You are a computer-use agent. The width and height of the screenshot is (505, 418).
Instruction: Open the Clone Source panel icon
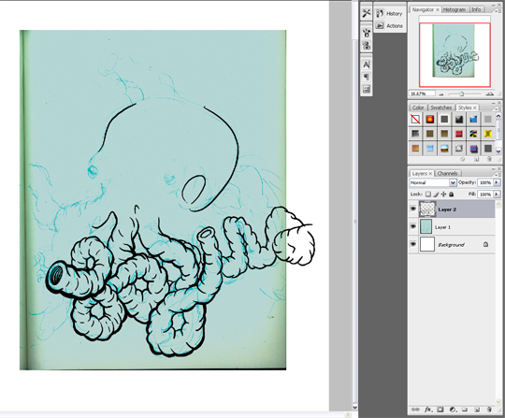(x=367, y=46)
